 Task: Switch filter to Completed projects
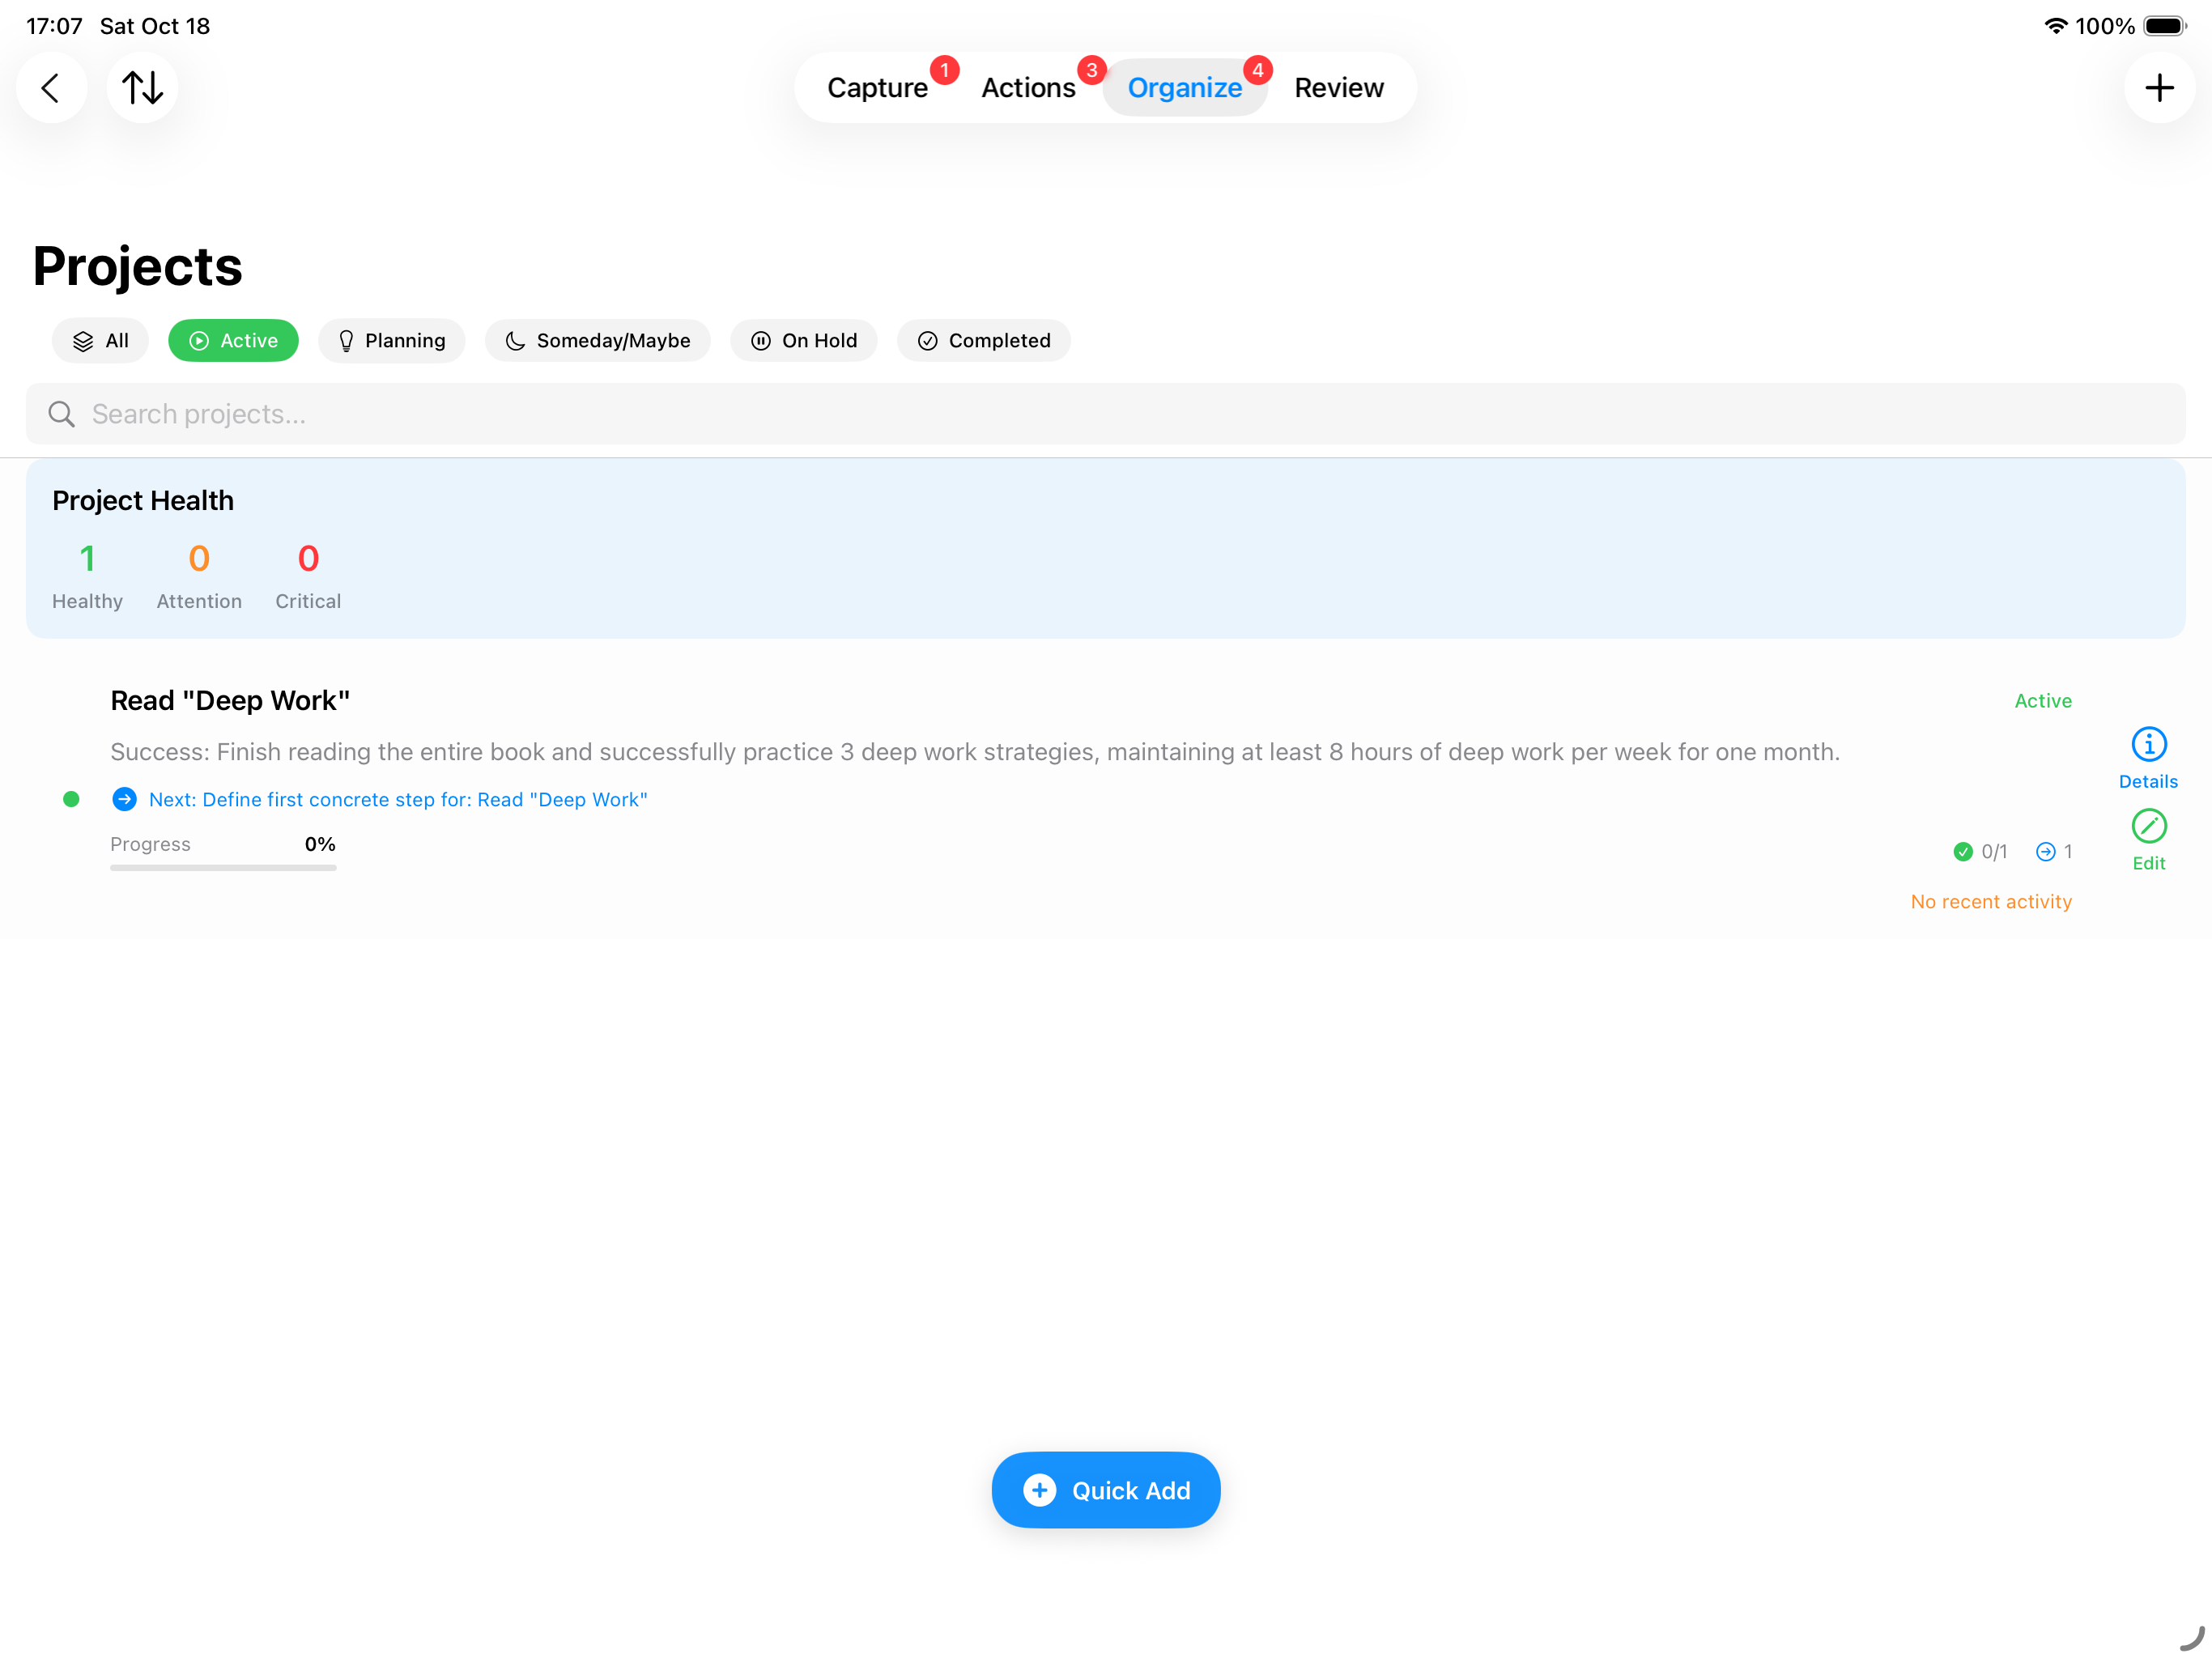pos(983,340)
